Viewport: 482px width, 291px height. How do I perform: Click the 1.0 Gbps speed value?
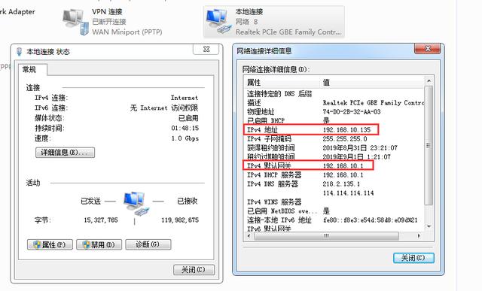point(185,138)
